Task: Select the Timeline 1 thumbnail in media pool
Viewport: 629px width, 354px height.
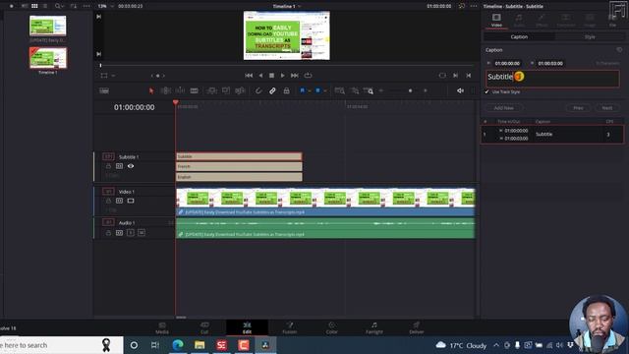Action: [x=48, y=58]
